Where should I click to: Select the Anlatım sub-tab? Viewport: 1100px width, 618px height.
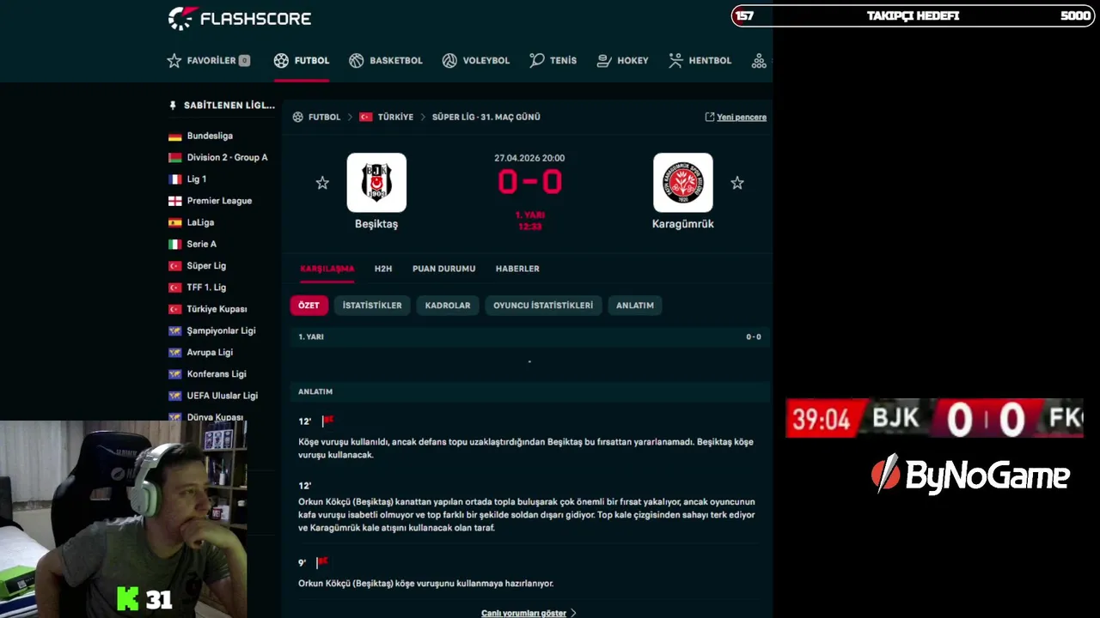(x=635, y=306)
